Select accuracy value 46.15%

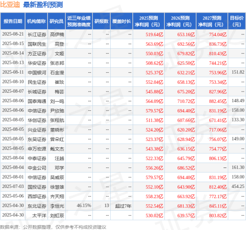pos(84,205)
